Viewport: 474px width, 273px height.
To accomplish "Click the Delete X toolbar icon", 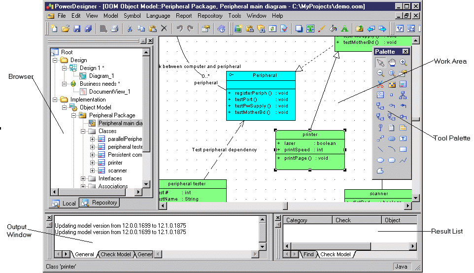I will [x=164, y=29].
